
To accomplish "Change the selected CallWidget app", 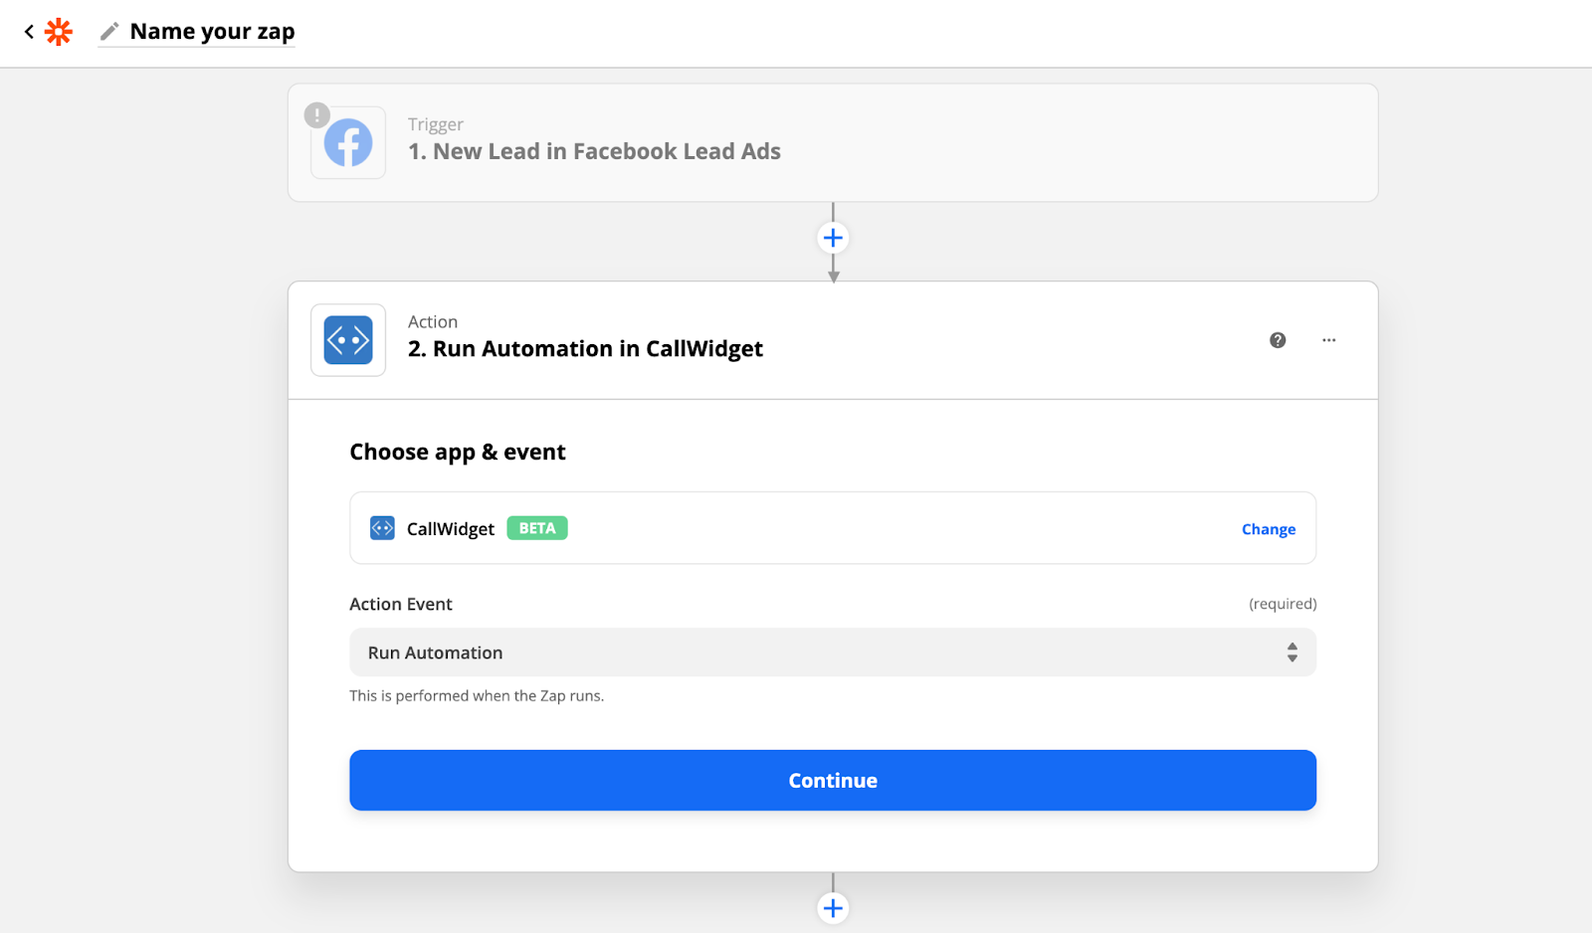I will [x=1269, y=529].
